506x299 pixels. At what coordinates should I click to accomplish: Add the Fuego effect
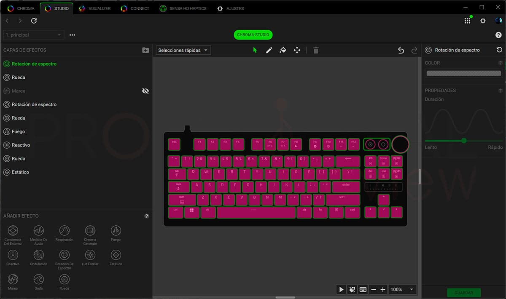[116, 233]
